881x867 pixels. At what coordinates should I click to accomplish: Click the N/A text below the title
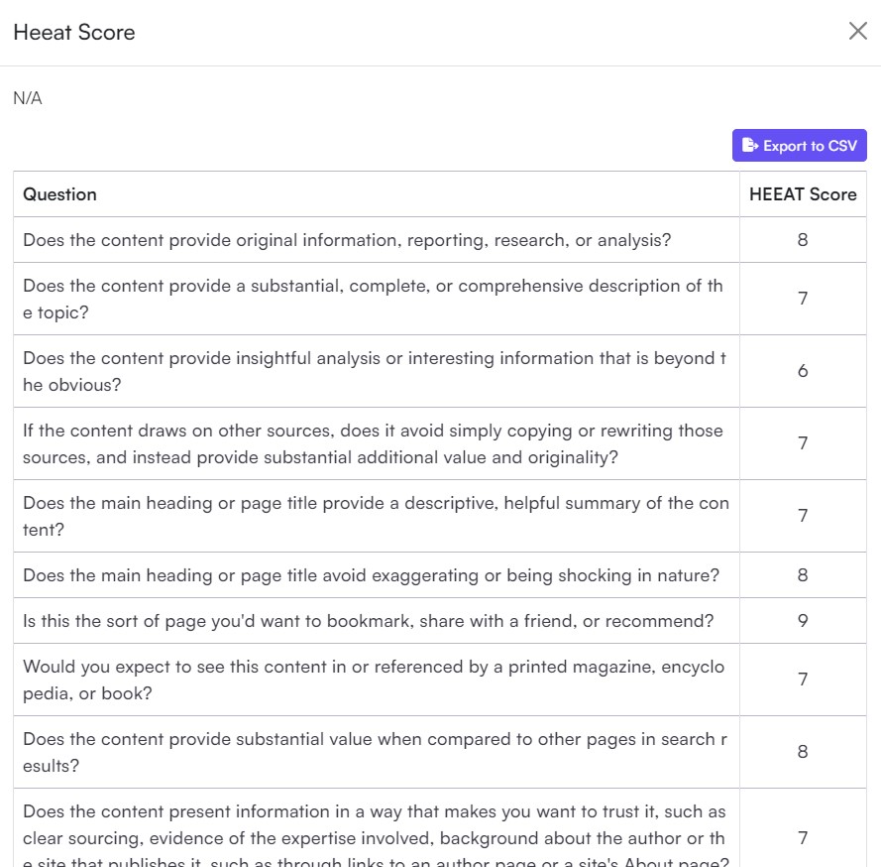[28, 98]
